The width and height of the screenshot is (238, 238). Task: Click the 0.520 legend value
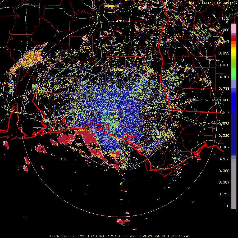pyautogui.click(x=224, y=136)
